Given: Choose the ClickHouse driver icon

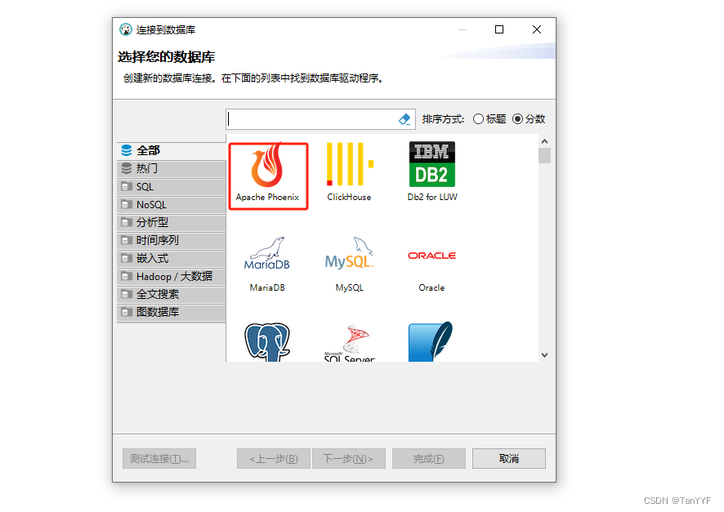Looking at the screenshot, I should coord(350,164).
